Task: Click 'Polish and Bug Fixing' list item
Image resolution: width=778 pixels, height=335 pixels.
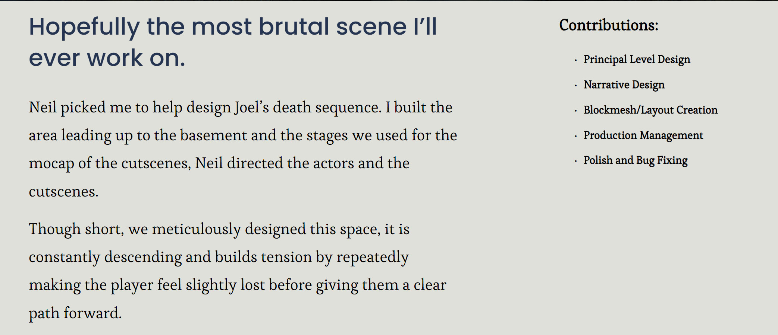Action: click(x=636, y=160)
